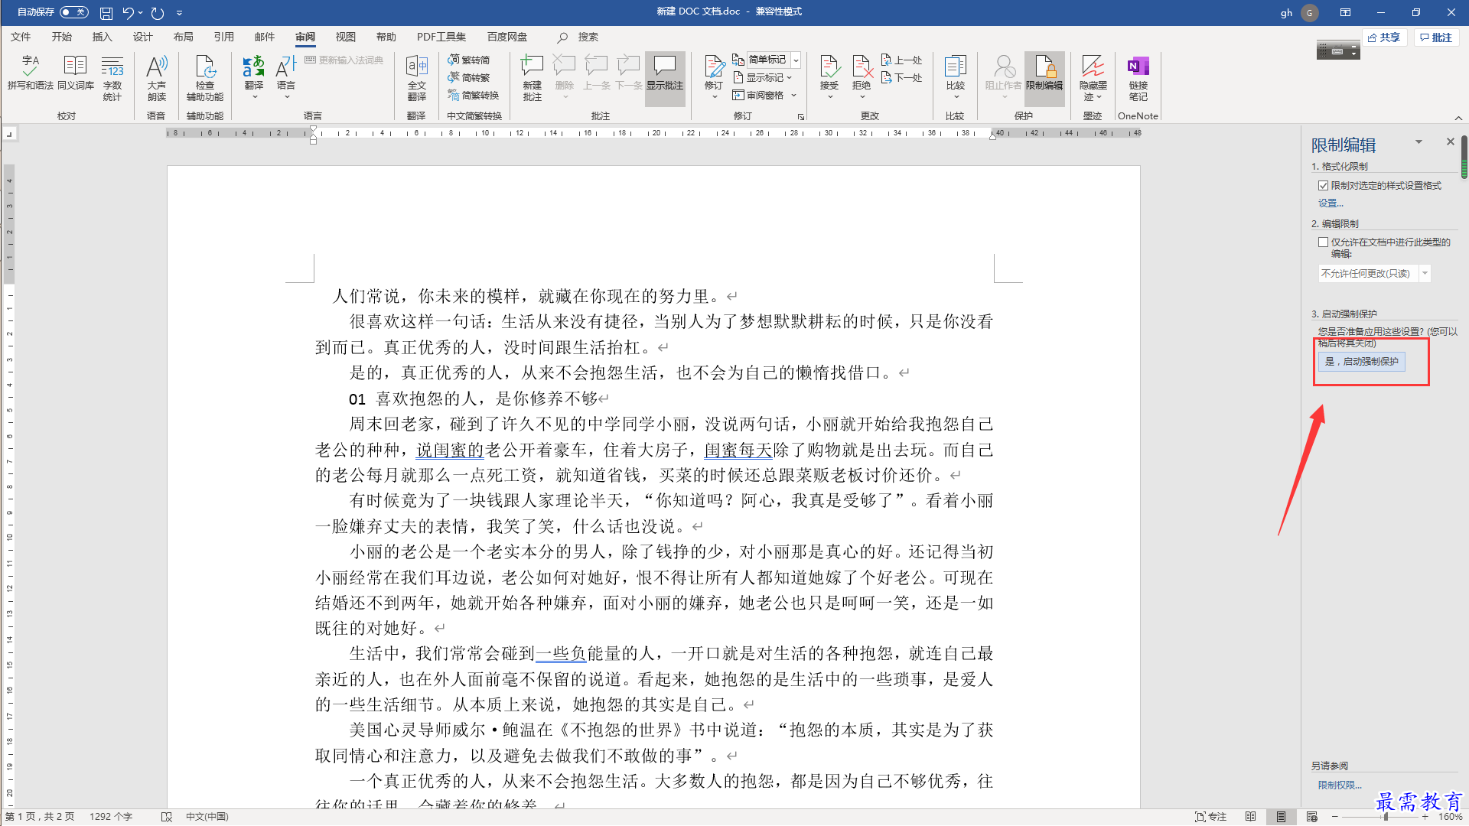Redo or repeat the last action

(158, 13)
